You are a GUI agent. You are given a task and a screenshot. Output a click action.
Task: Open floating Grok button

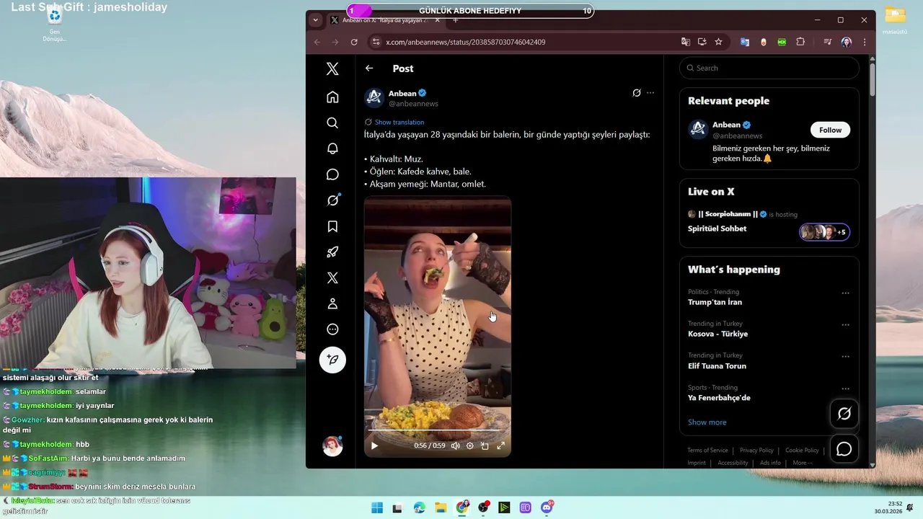click(844, 414)
